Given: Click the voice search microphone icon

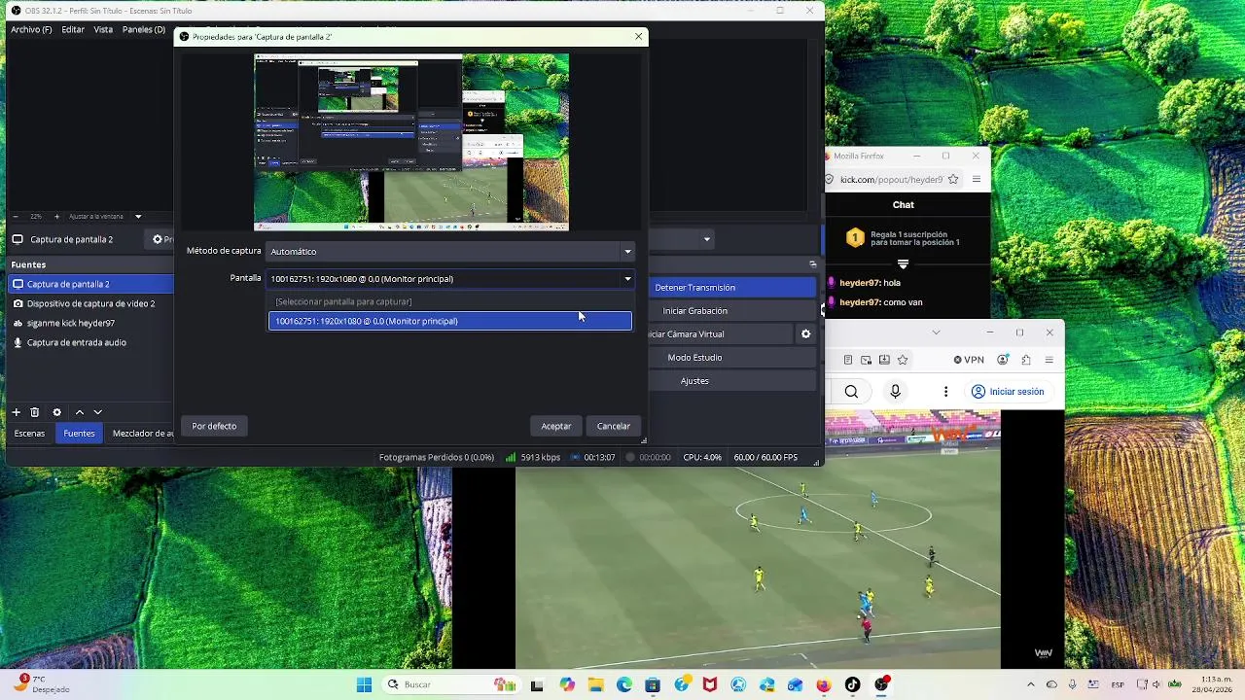Looking at the screenshot, I should (895, 392).
